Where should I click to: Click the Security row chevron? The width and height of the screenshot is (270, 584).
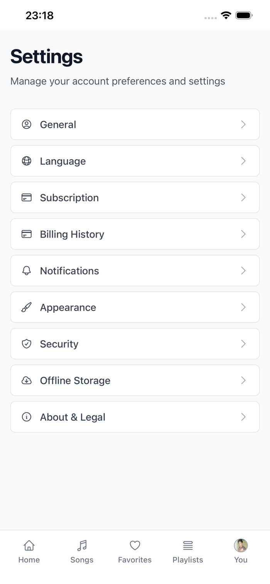tap(243, 344)
